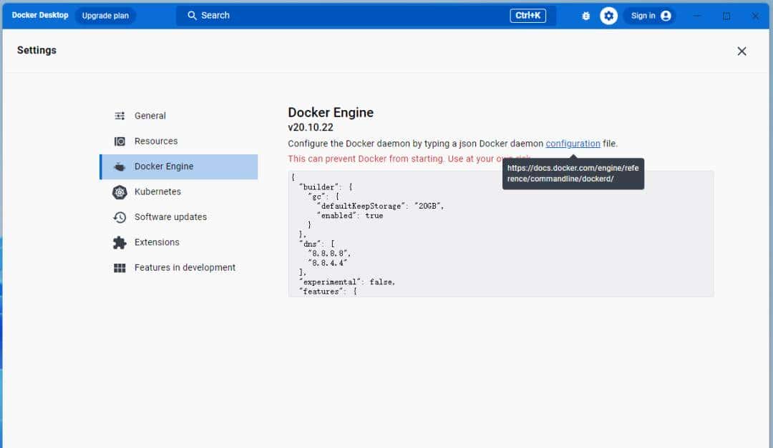
Task: Click the Resources icon in sidebar
Action: pyautogui.click(x=119, y=141)
